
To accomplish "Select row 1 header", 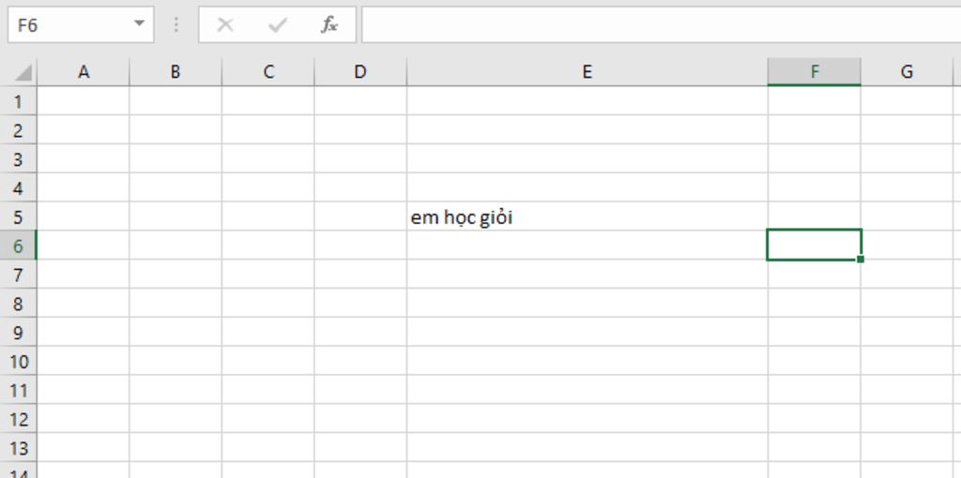I will point(19,101).
